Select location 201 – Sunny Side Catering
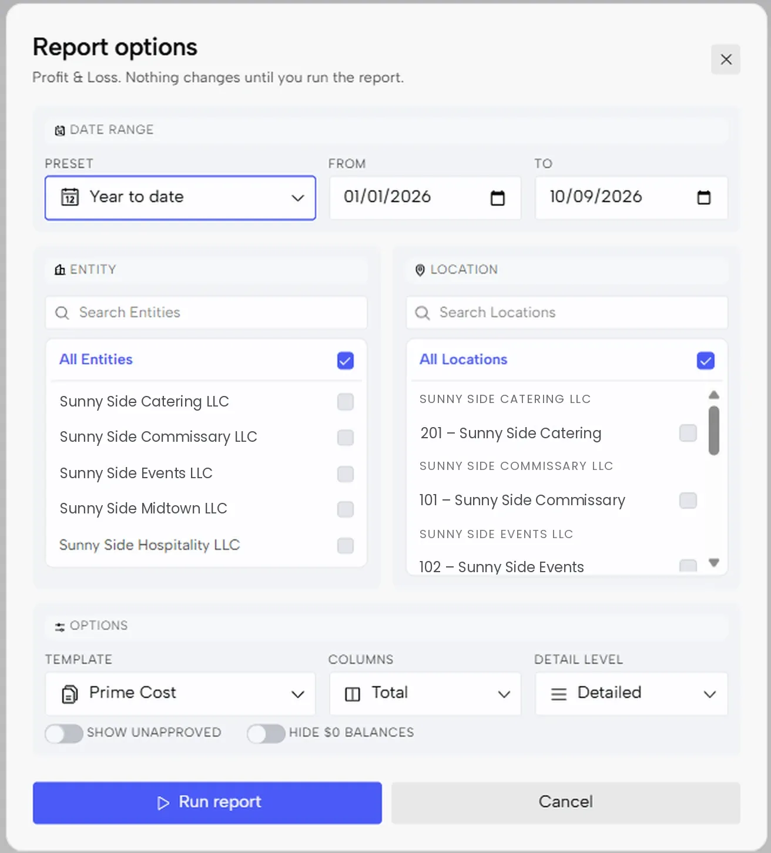Screen dimensions: 771x853 [x=688, y=433]
